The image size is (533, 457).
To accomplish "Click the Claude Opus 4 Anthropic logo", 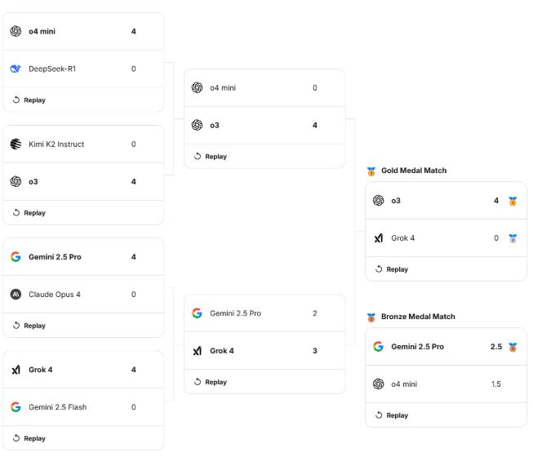I will (x=16, y=295).
